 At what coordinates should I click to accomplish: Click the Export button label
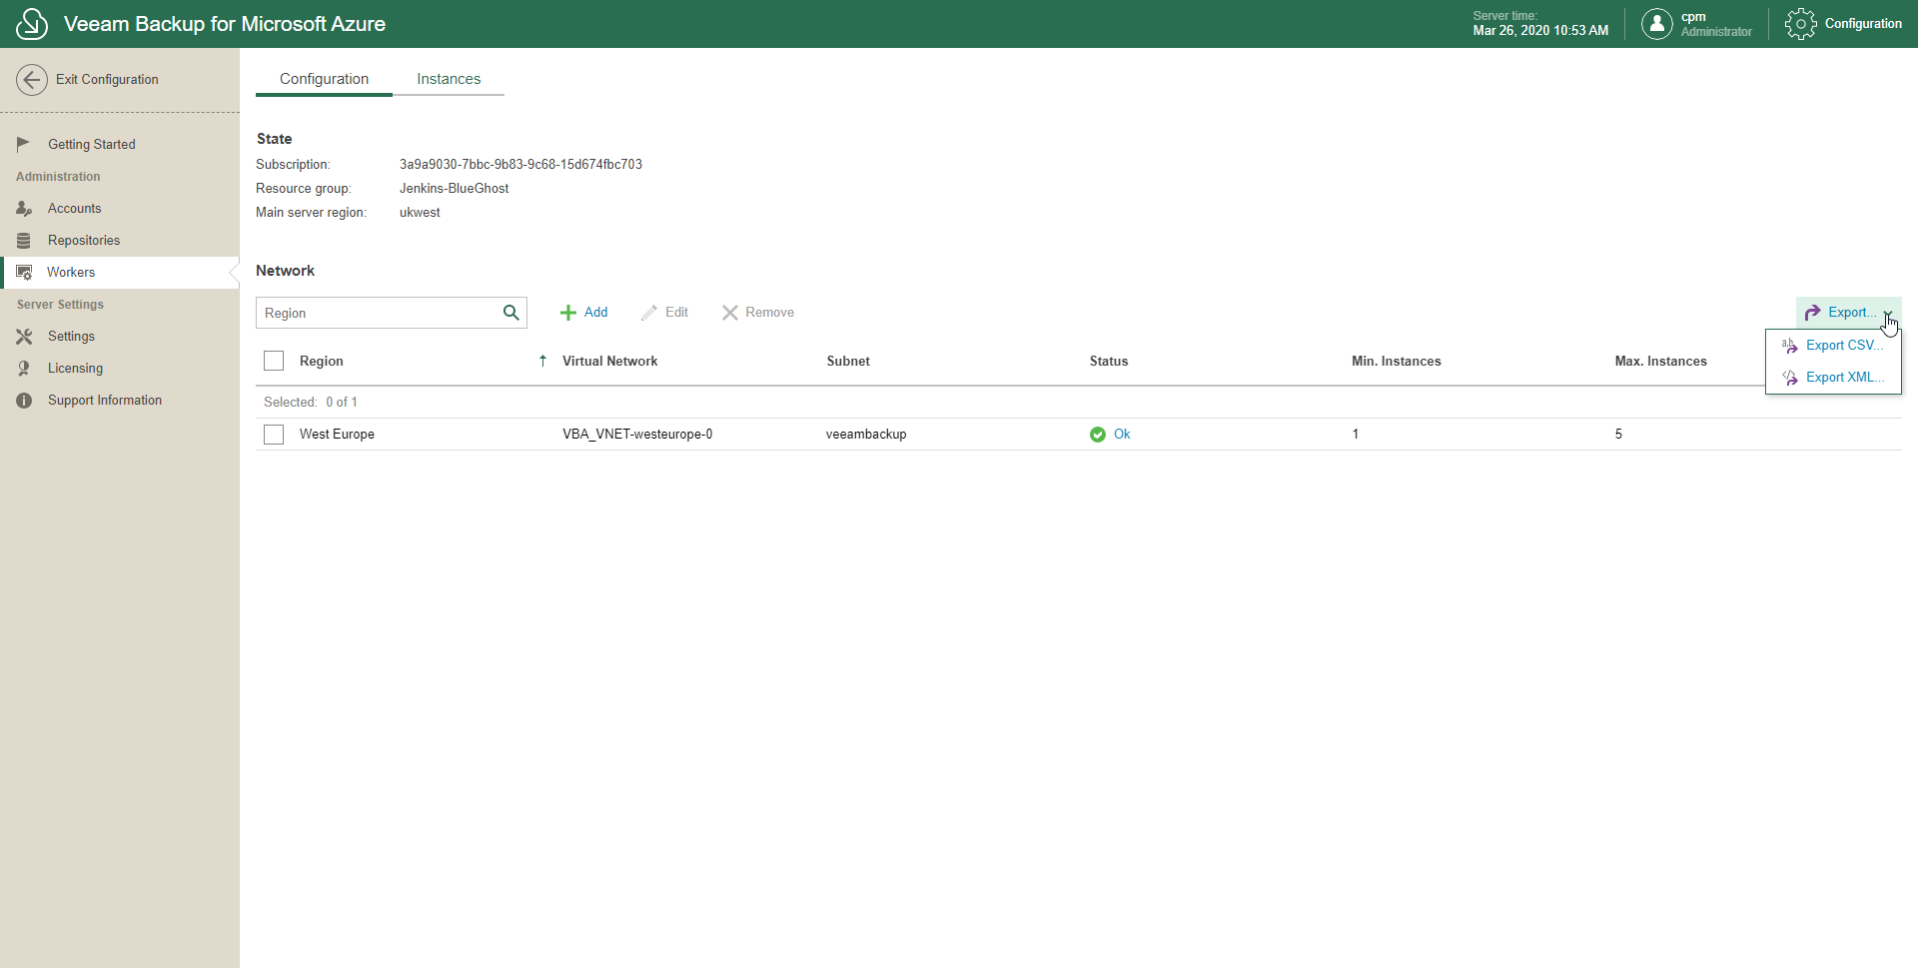coord(1852,313)
